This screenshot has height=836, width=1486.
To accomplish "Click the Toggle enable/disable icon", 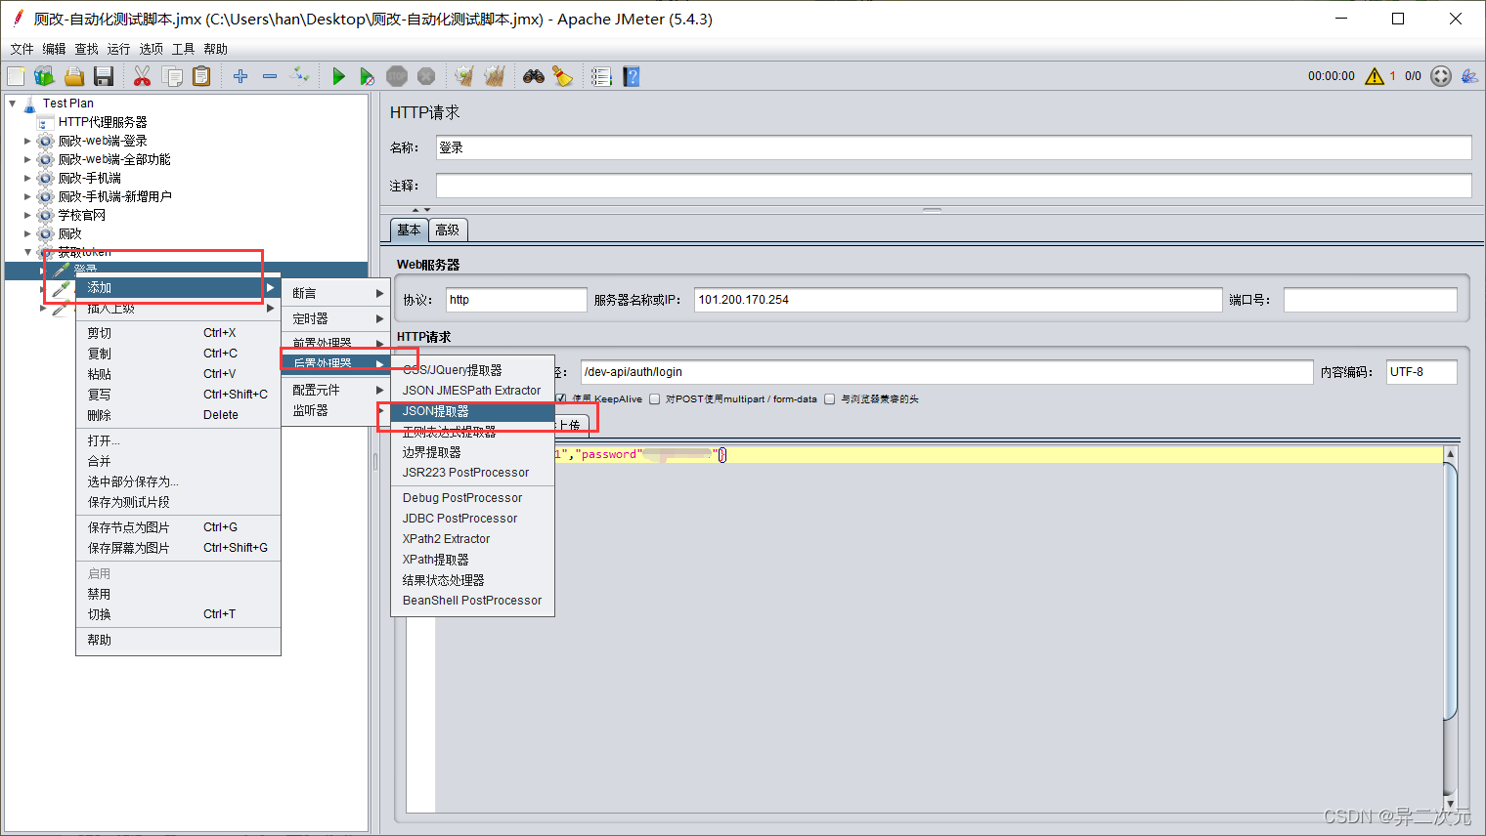I will (300, 76).
